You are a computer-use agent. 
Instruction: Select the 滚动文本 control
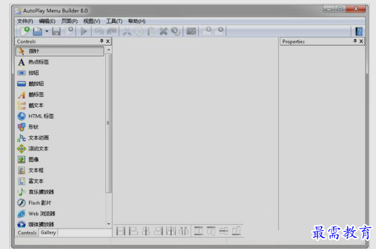pos(60,148)
